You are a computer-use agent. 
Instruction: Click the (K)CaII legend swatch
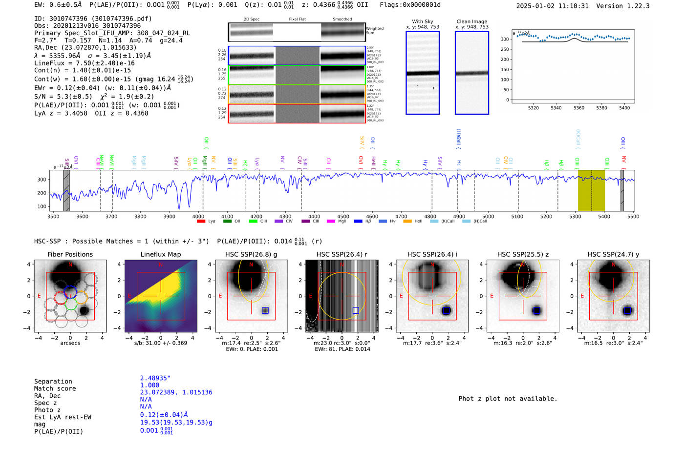tap(434, 222)
